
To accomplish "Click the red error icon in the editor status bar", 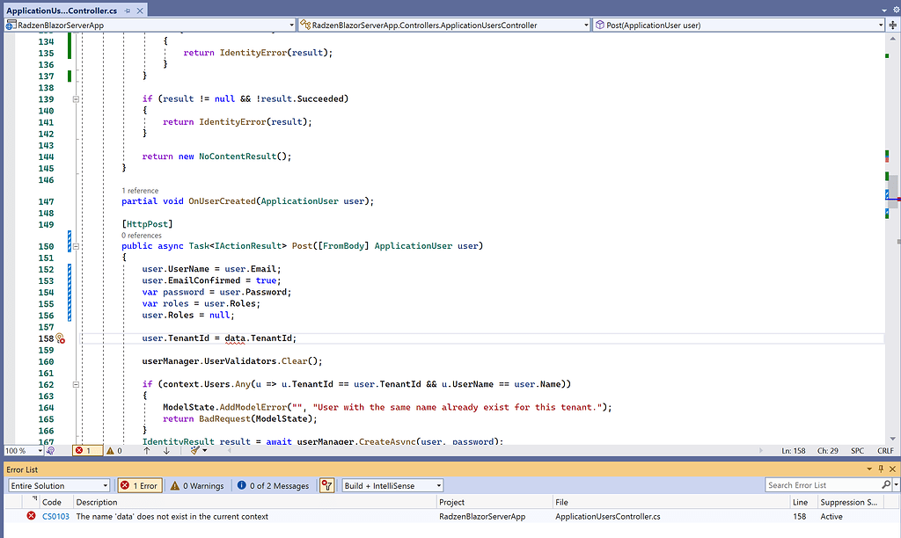I will [80, 449].
